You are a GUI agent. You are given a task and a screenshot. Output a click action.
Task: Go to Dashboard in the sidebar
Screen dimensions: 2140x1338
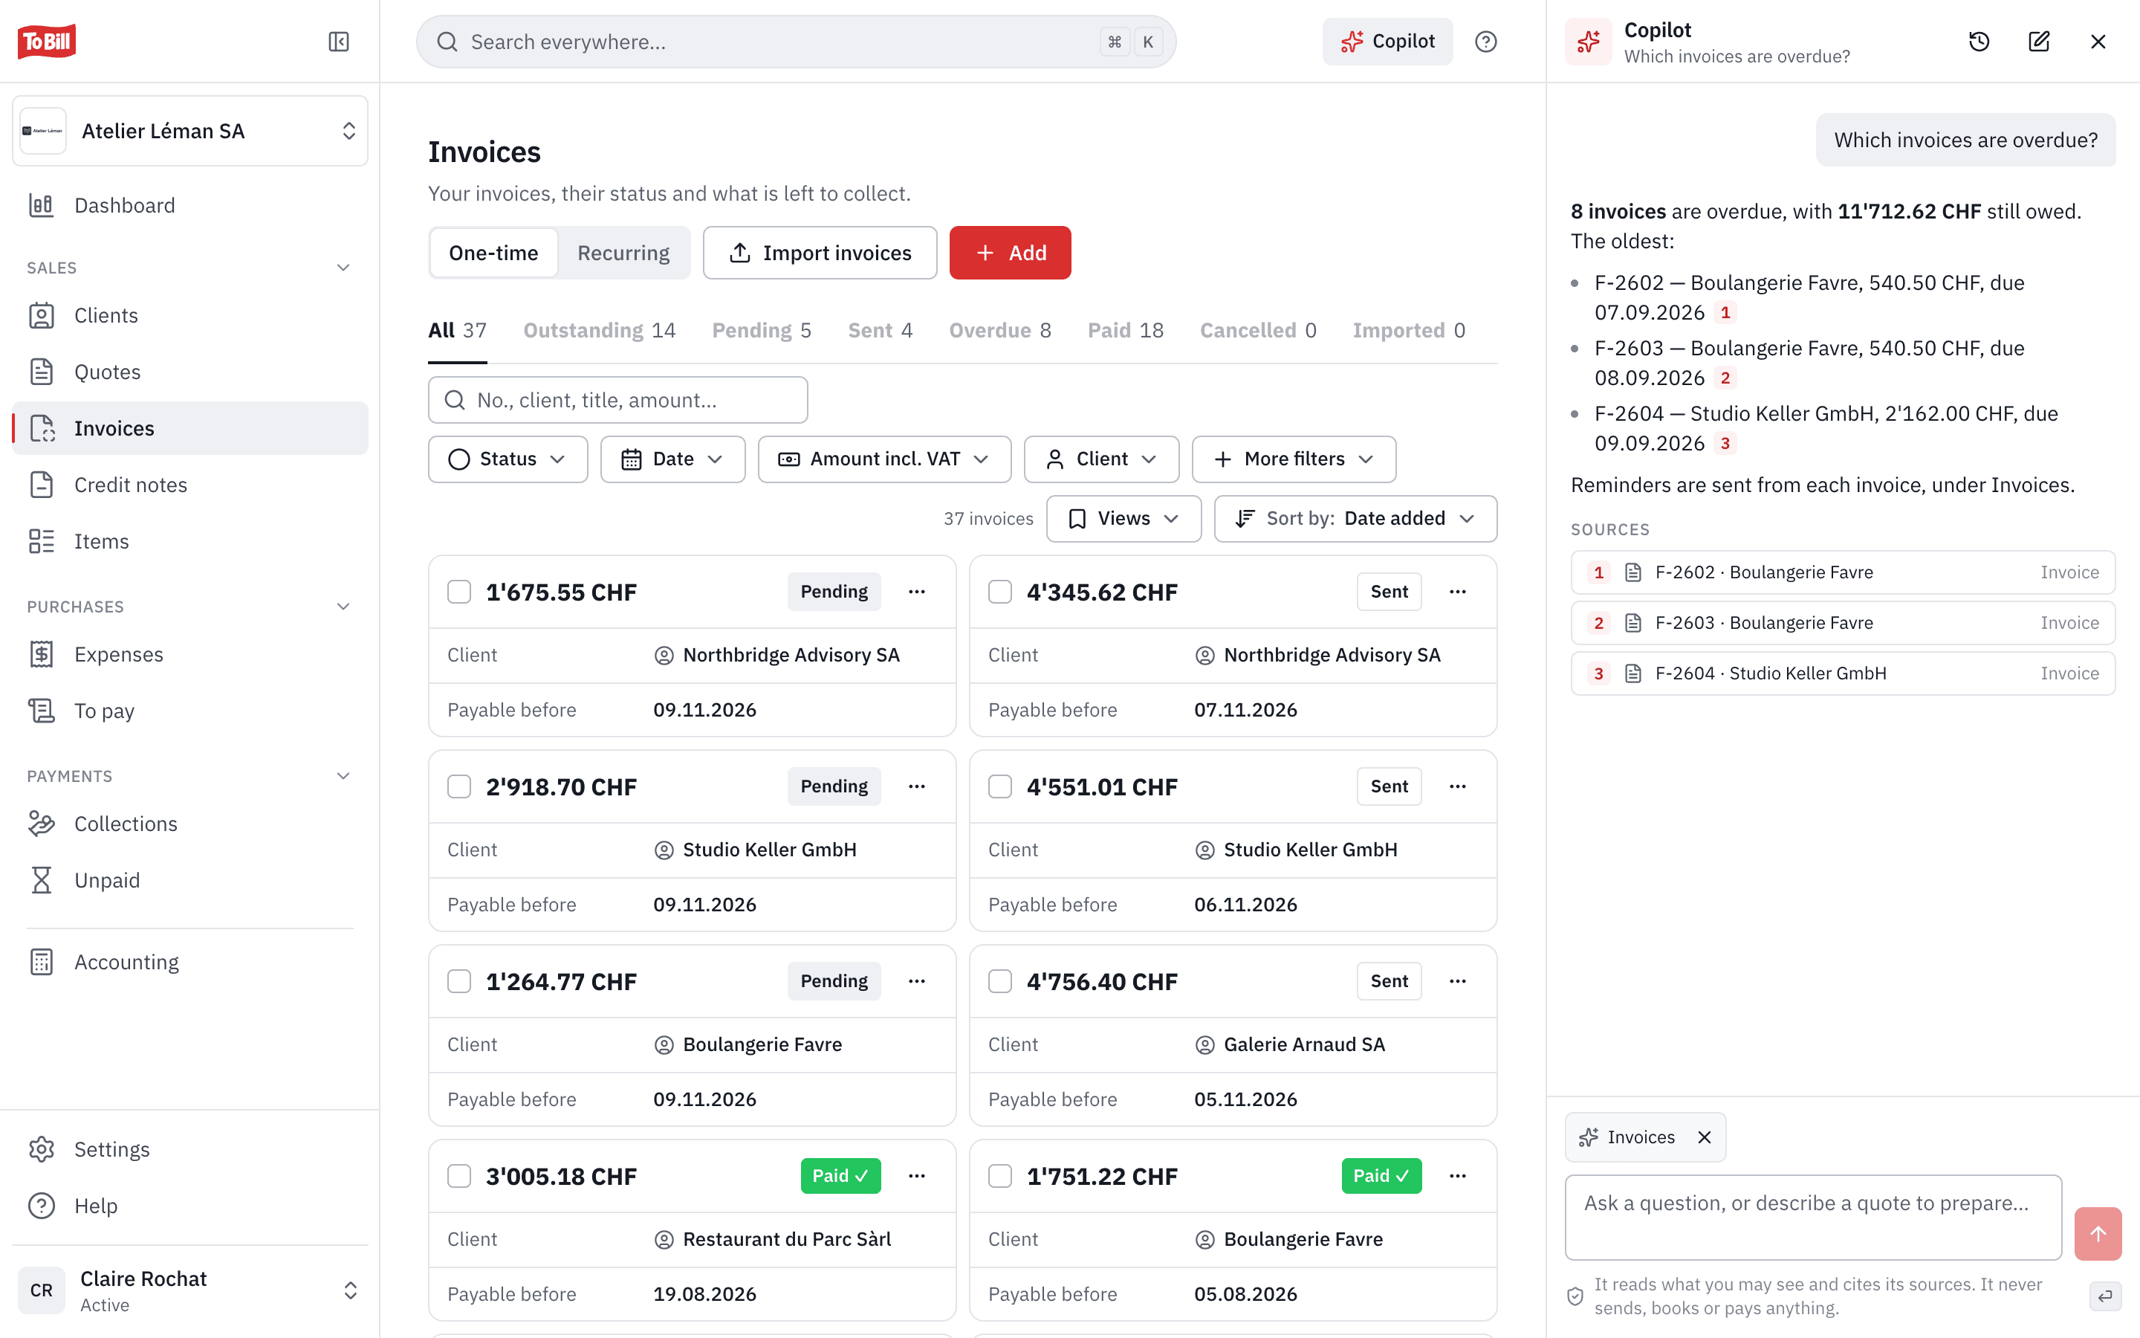[x=190, y=205]
